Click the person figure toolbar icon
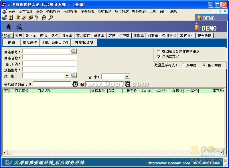This screenshot has width=229, height=168. (18, 17)
